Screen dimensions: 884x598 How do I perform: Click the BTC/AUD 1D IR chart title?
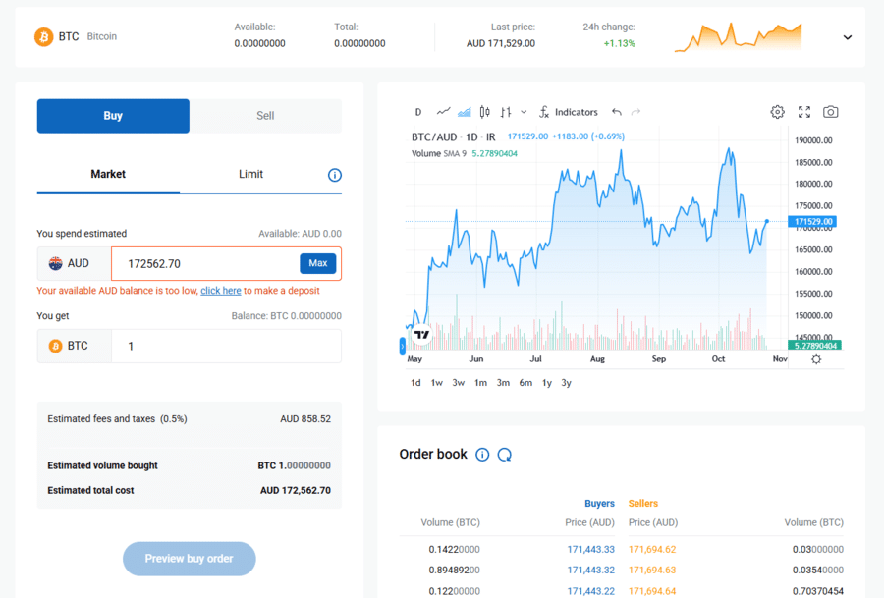click(453, 136)
